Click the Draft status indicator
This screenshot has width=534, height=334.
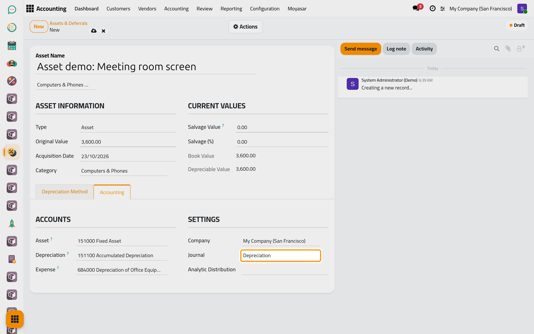point(517,25)
